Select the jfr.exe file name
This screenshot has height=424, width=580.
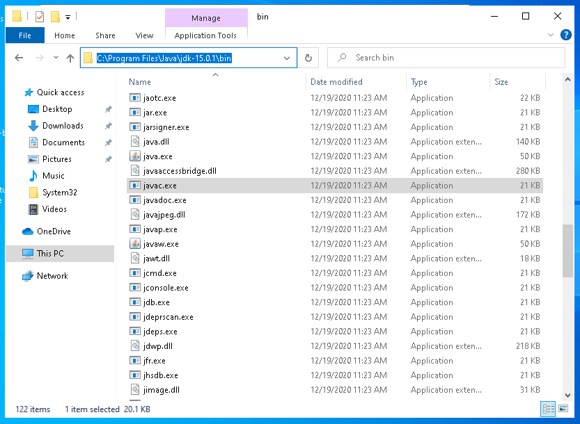[155, 361]
